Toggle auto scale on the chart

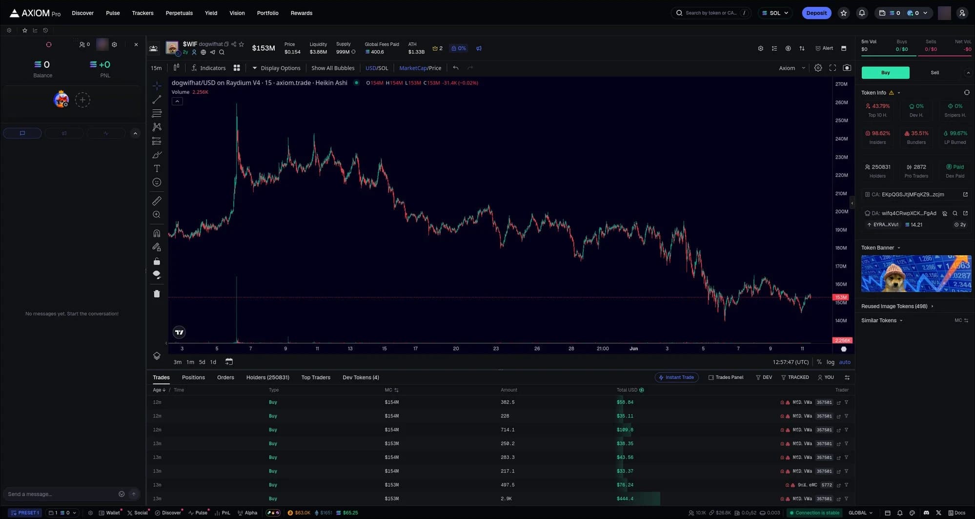pos(845,362)
